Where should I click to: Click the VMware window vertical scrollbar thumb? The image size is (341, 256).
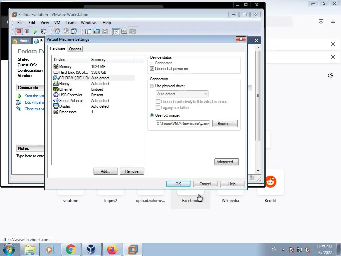pos(258,96)
